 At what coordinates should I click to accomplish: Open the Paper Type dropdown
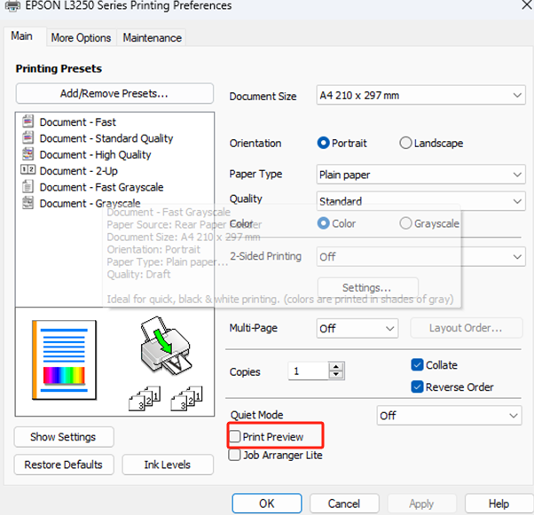coord(420,175)
